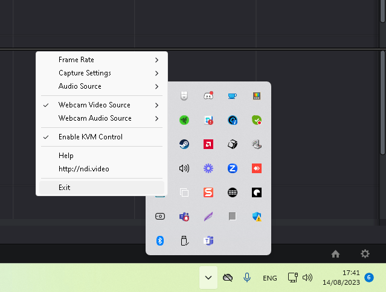The width and height of the screenshot is (386, 292).
Task: Expand the Capture Settings submenu
Action: pyautogui.click(x=101, y=73)
